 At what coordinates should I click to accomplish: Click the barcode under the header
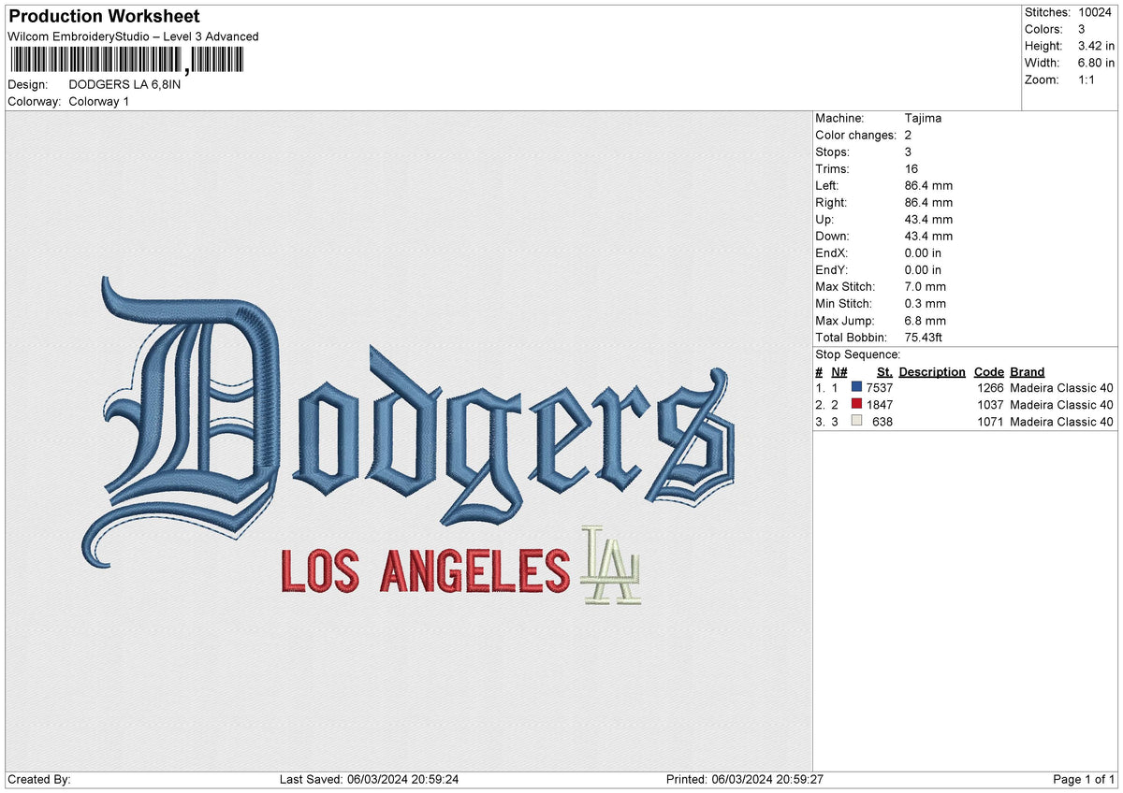(x=126, y=61)
